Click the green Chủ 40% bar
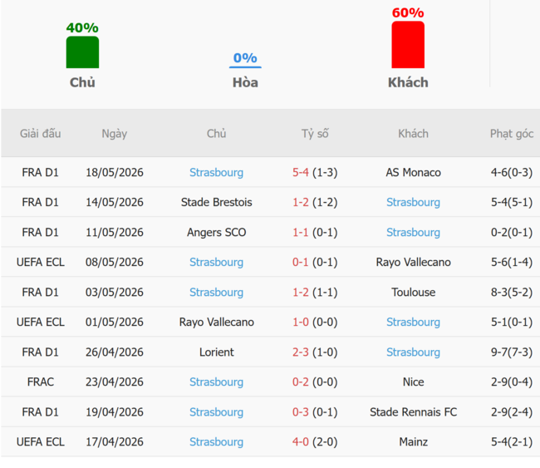 (x=82, y=52)
